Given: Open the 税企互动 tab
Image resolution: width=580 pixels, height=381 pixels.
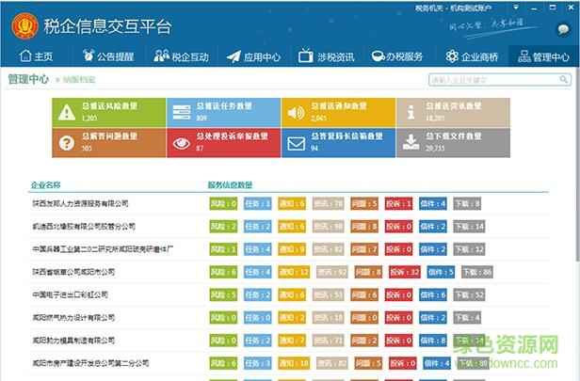Looking at the screenshot, I should pos(180,56).
